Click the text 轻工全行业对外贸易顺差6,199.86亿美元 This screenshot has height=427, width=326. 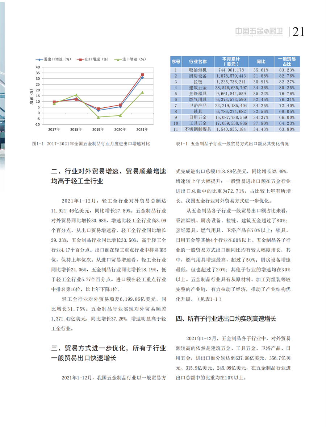point(109,299)
